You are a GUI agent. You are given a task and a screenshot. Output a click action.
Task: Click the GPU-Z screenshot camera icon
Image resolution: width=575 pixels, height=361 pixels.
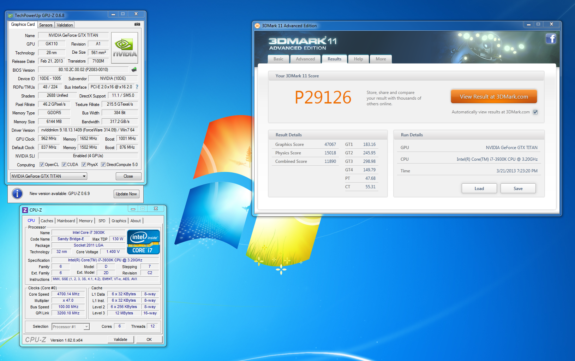click(137, 24)
